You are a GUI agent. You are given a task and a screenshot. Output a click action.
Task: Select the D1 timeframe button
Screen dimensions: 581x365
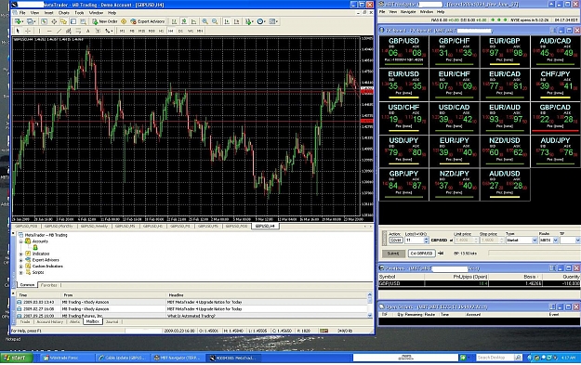pos(180,31)
